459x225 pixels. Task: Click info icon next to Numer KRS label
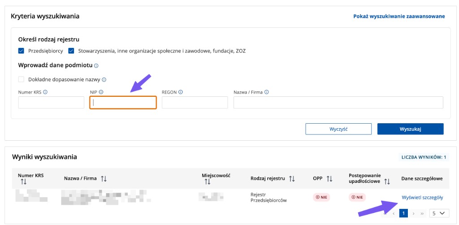45,92
